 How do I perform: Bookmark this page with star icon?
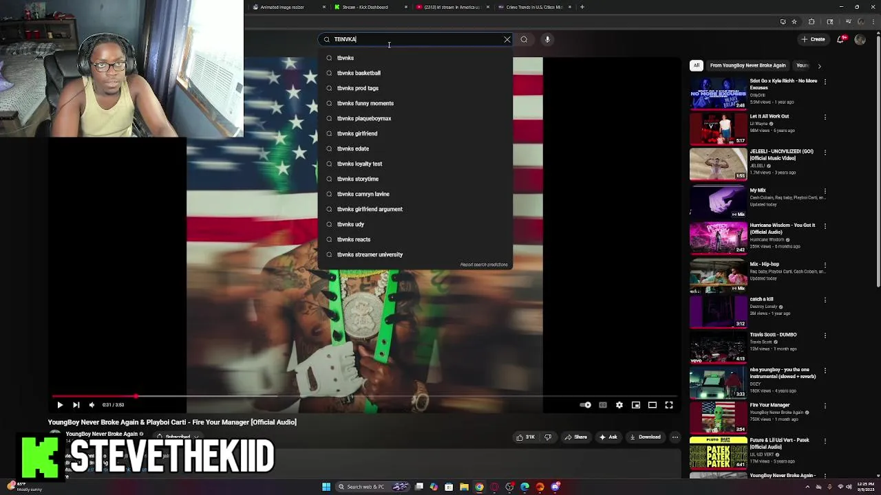[794, 22]
